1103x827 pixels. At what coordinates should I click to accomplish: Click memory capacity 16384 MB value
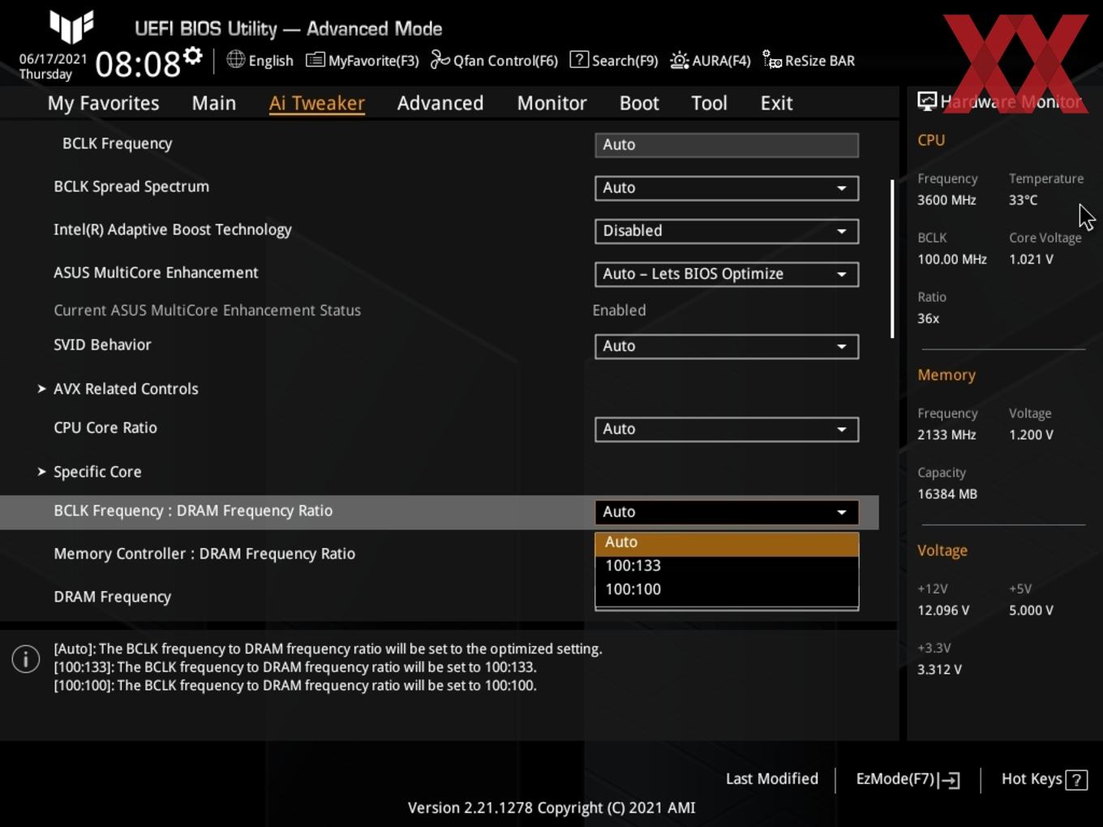click(x=947, y=494)
